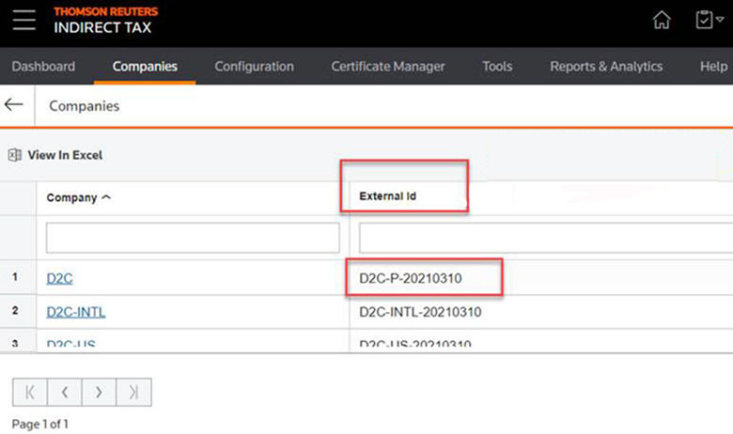Viewport: 733px width, 434px height.
Task: Go to the next page arrow
Action: point(99,393)
